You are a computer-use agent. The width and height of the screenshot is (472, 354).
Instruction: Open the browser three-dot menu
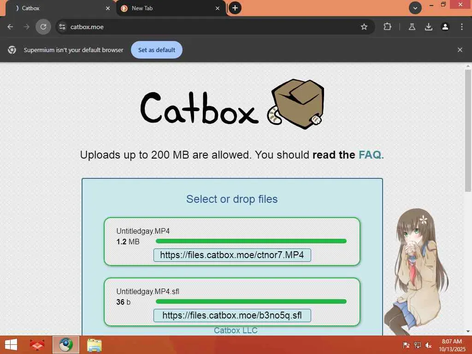tap(461, 27)
